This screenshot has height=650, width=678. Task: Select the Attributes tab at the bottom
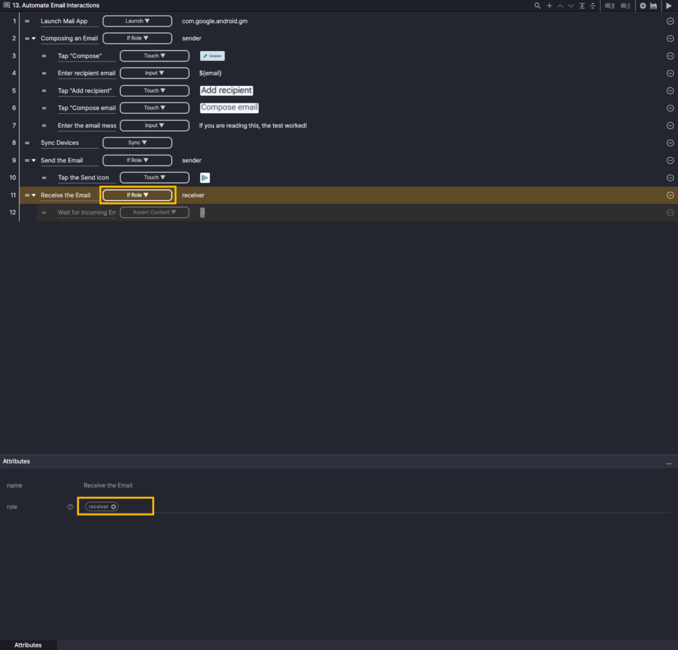pos(28,645)
